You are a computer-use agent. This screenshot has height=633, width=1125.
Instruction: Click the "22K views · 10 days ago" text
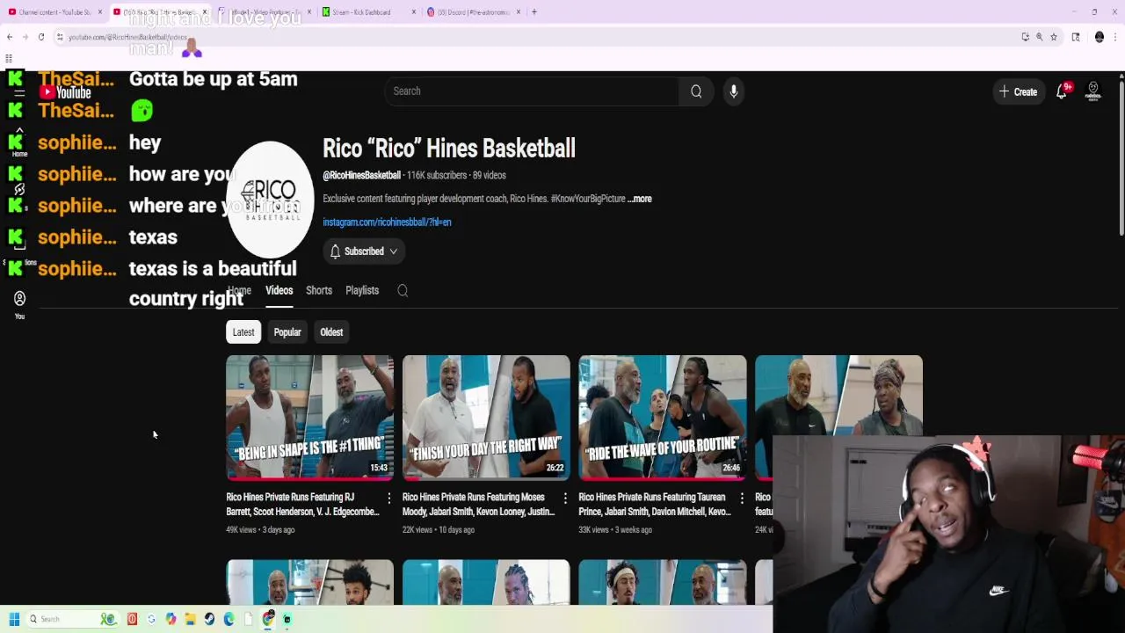[x=439, y=530]
